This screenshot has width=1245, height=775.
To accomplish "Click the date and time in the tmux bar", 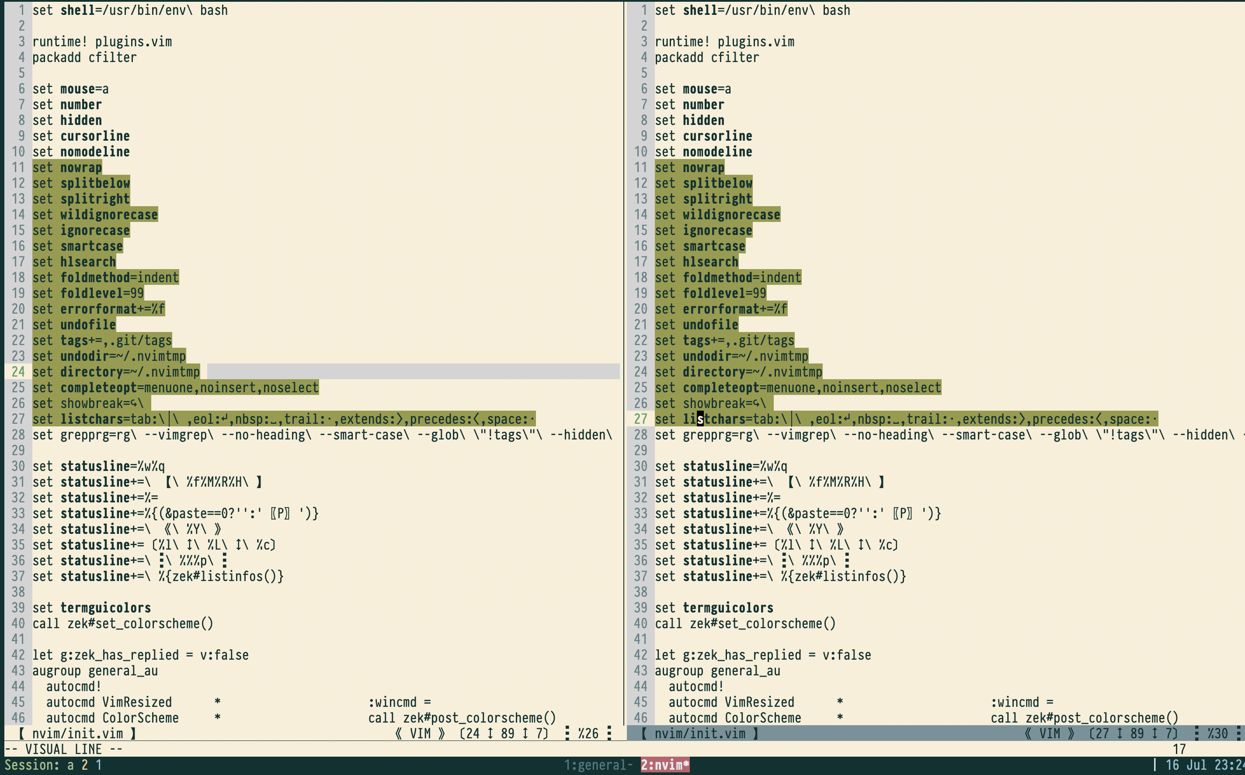I will (1204, 765).
